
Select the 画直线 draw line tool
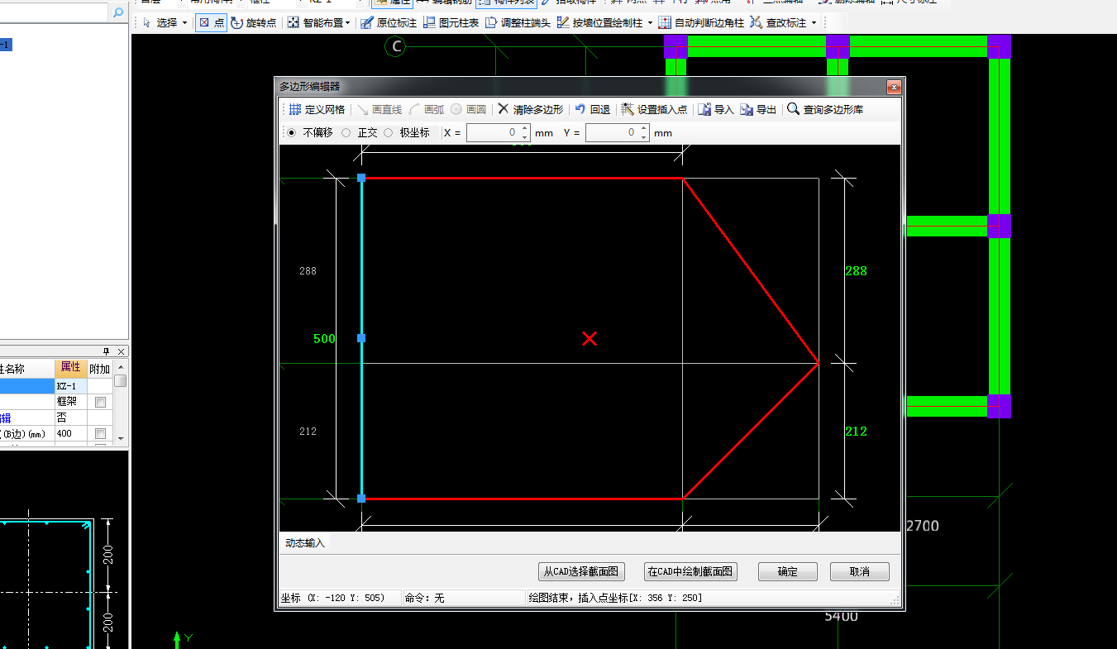click(379, 109)
